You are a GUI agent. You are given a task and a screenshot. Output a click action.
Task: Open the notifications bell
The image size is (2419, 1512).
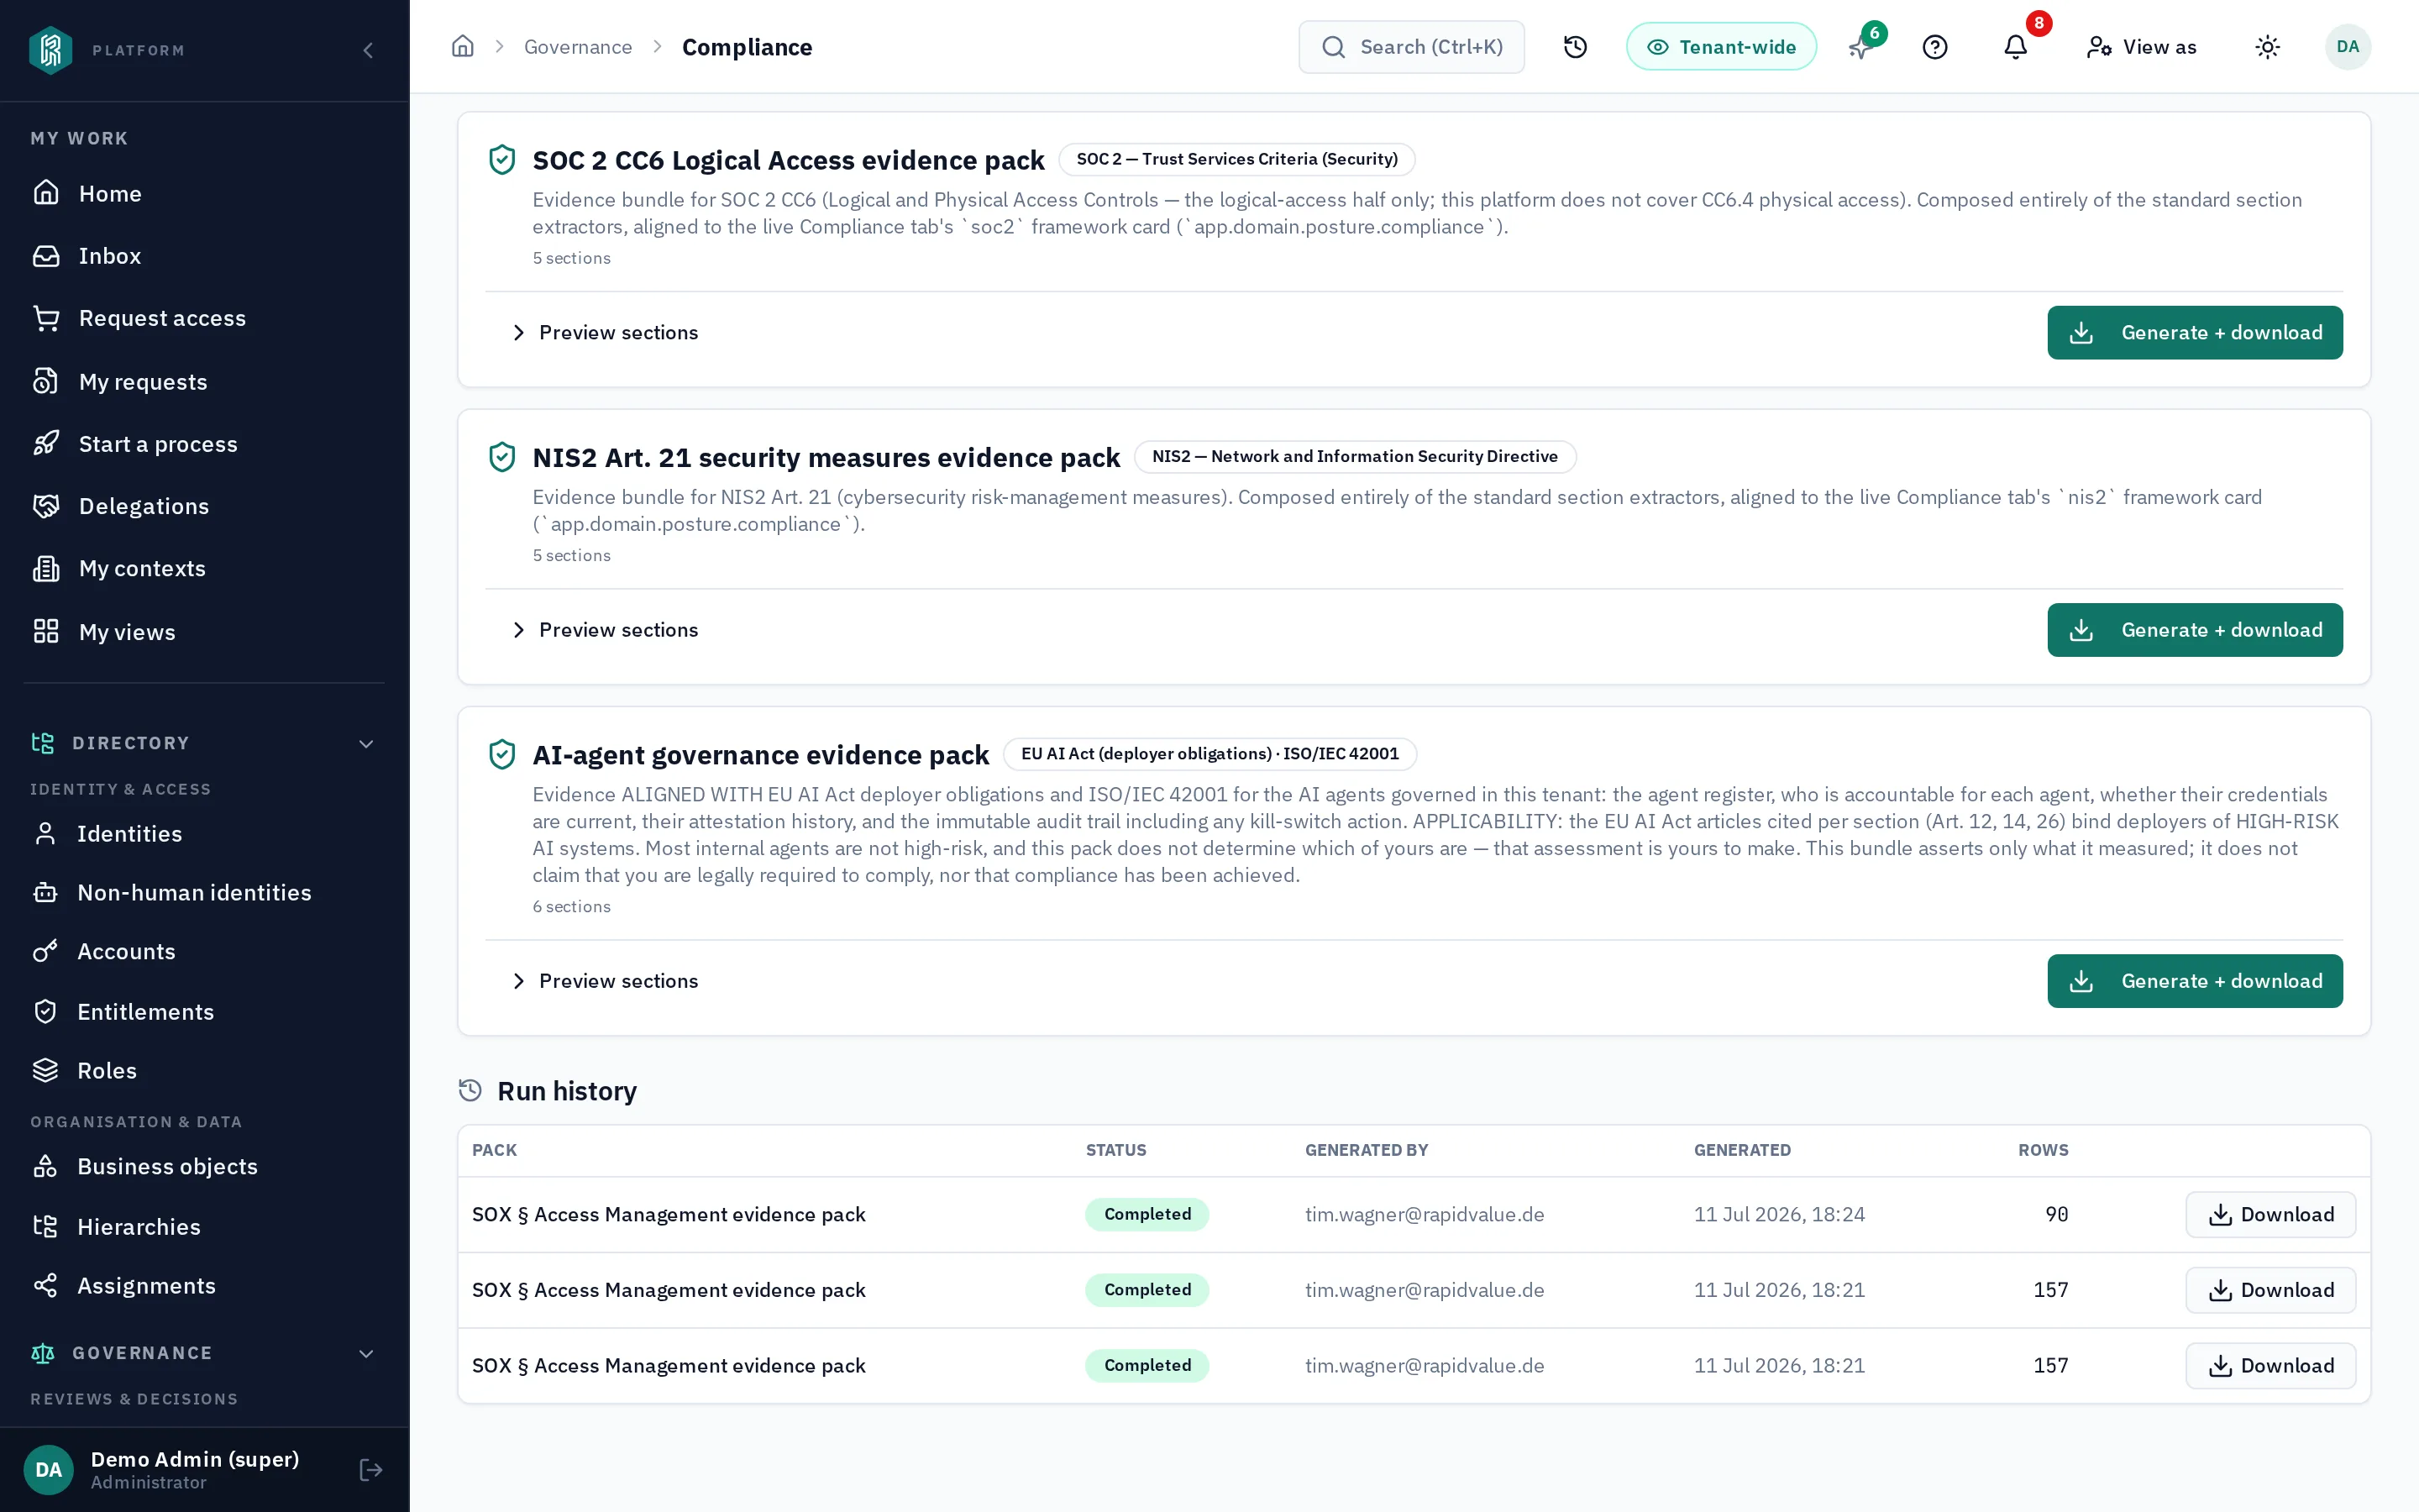click(2015, 47)
